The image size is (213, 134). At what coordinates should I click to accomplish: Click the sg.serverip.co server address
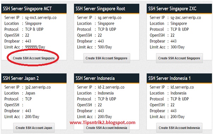(x=110, y=18)
